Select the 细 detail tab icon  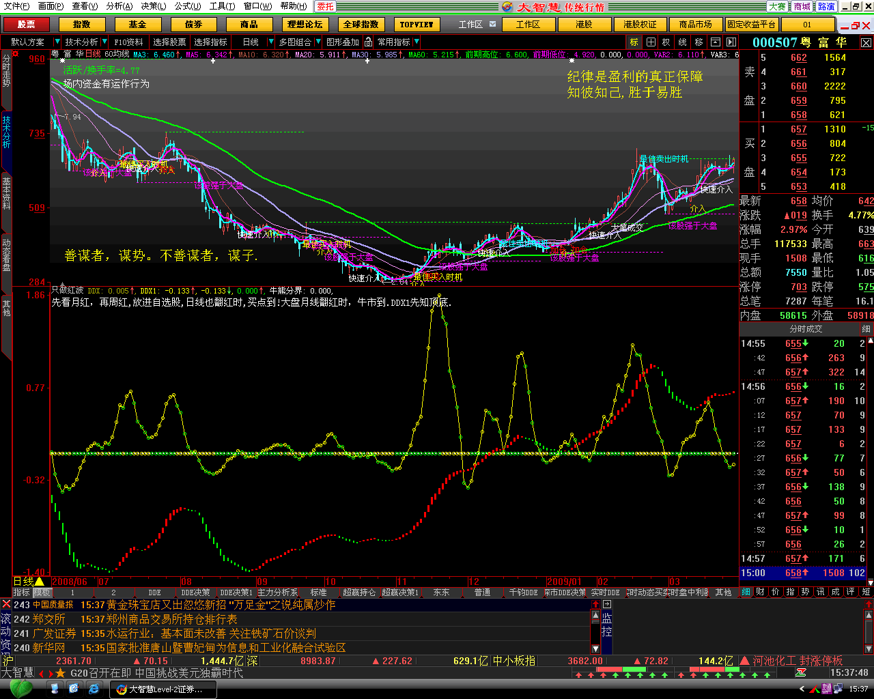[746, 592]
